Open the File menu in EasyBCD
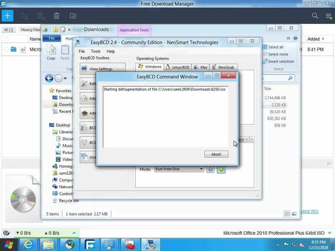Viewport: 335px width, 251px height. tap(82, 51)
